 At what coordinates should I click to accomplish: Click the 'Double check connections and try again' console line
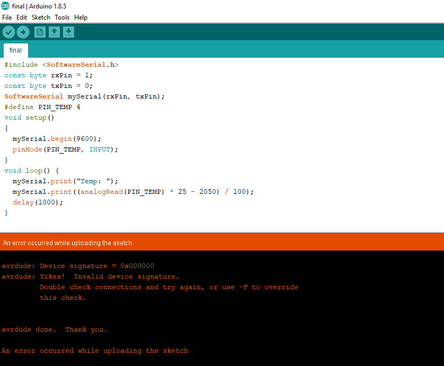pos(169,287)
